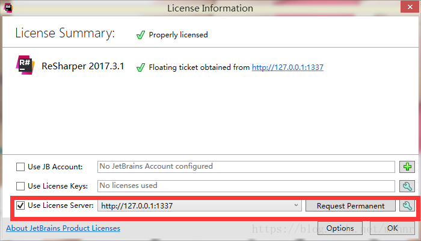Viewport: 421px width, 241px height.
Task: Click the Properly licensed status text
Action: [x=178, y=35]
